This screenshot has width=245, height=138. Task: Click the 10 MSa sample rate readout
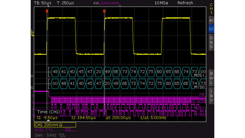tap(161, 3)
